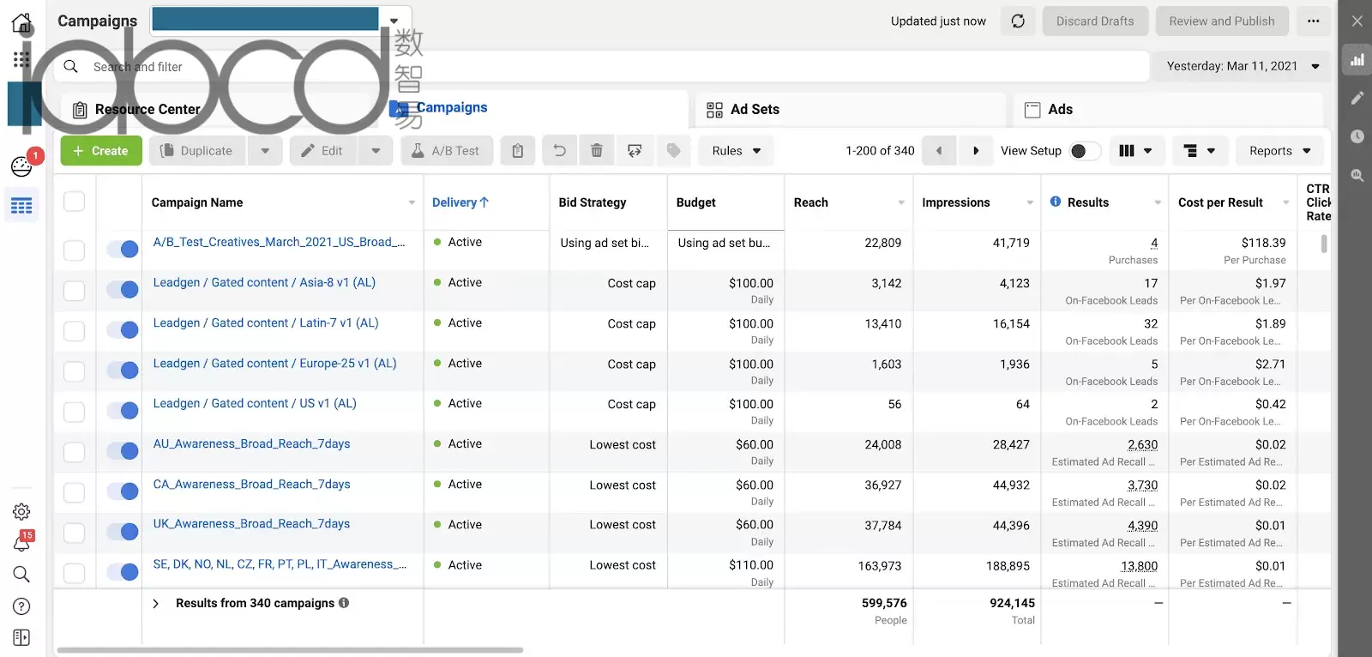The width and height of the screenshot is (1372, 657).
Task: Open the Edit dropdown arrow
Action: coord(376,151)
